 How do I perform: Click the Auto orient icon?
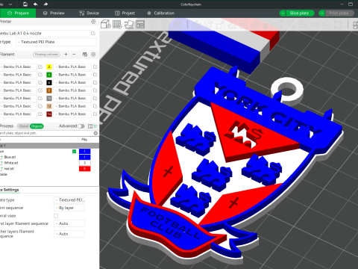coord(129,25)
